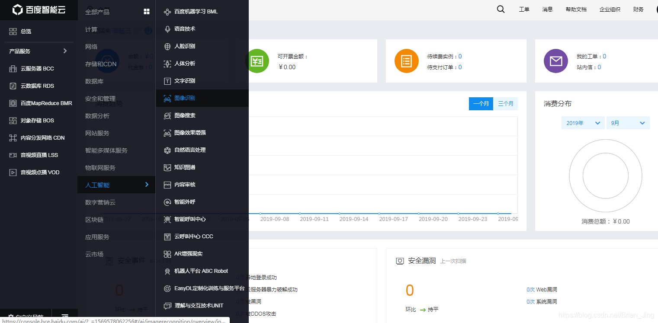Click the 人脸识别 icon
The width and height of the screenshot is (658, 323).
pyautogui.click(x=167, y=46)
